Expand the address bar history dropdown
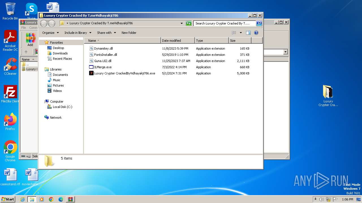 [x=182, y=23]
